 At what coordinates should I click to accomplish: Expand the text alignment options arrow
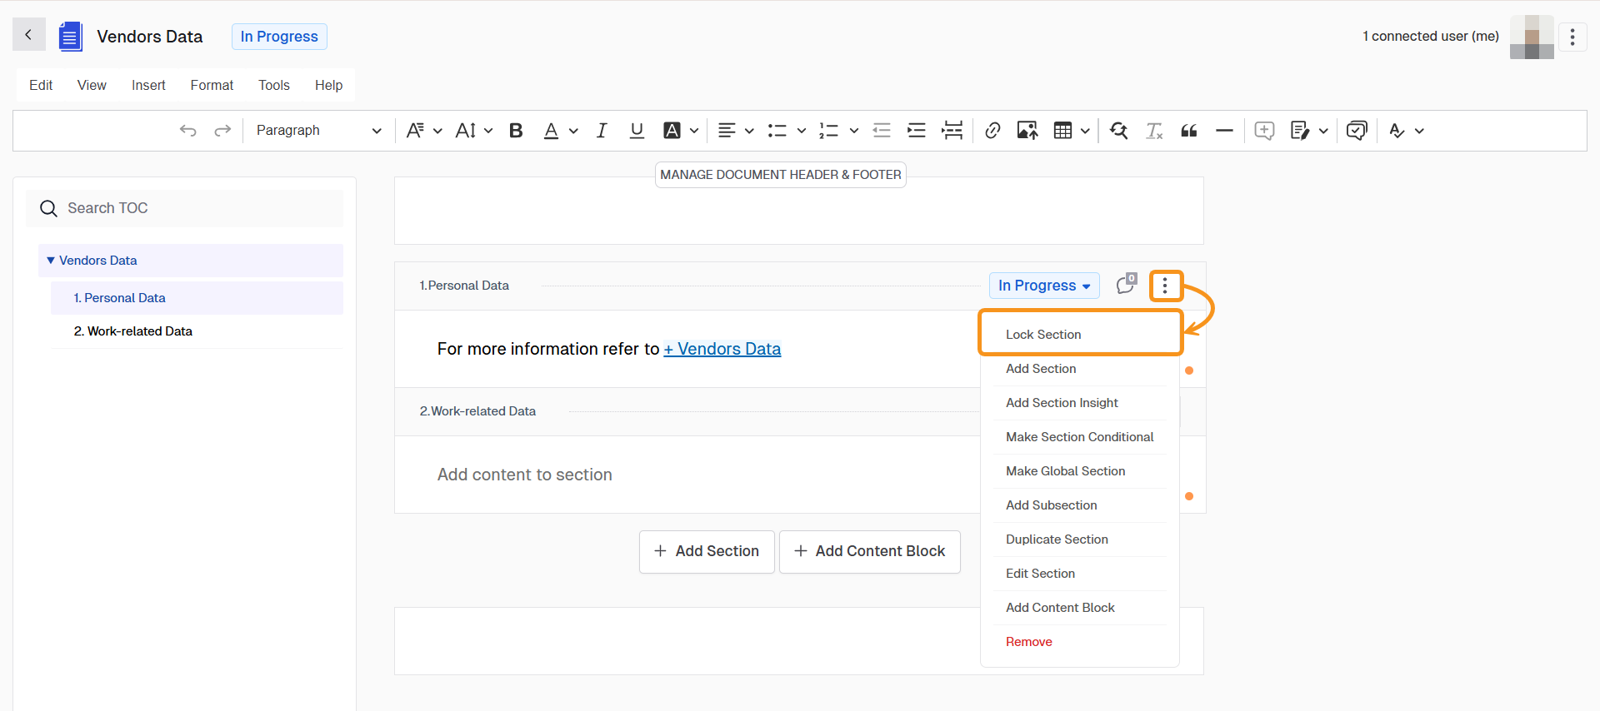tap(749, 131)
